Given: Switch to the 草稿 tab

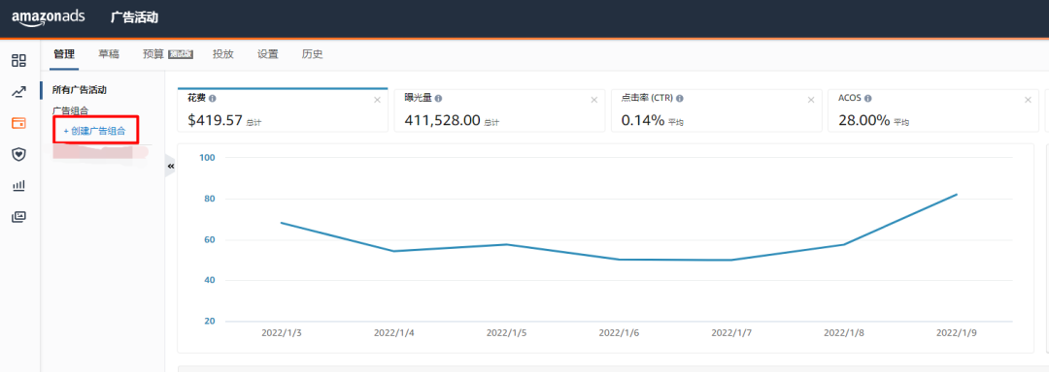Looking at the screenshot, I should click(109, 54).
